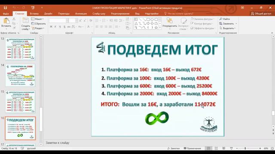
Task: Toggle strikethrough abc formatting
Action: click(x=69, y=27)
